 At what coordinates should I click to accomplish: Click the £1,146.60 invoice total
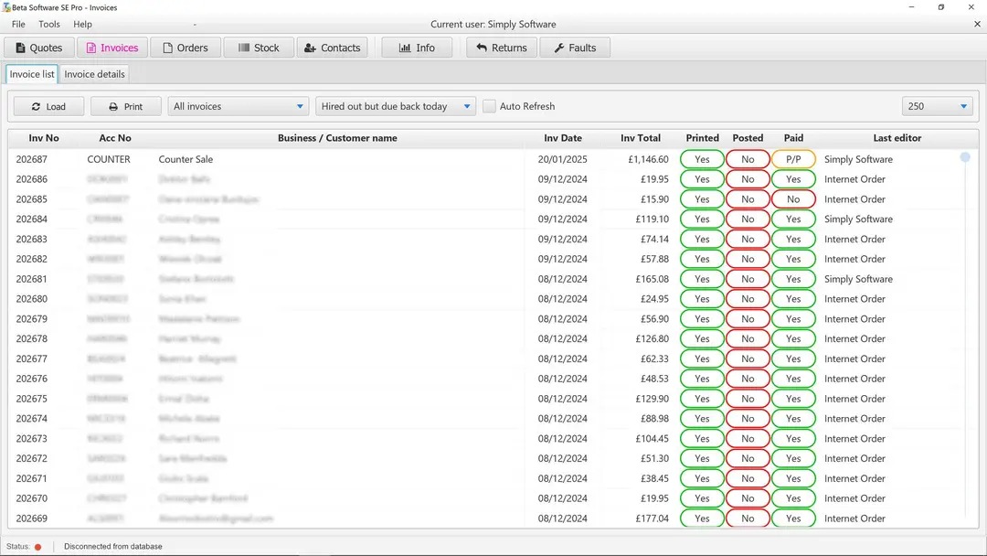648,159
